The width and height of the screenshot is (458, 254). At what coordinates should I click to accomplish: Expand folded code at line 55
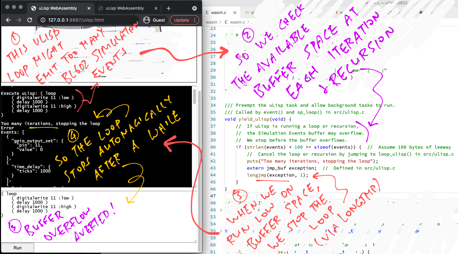[x=221, y=231]
